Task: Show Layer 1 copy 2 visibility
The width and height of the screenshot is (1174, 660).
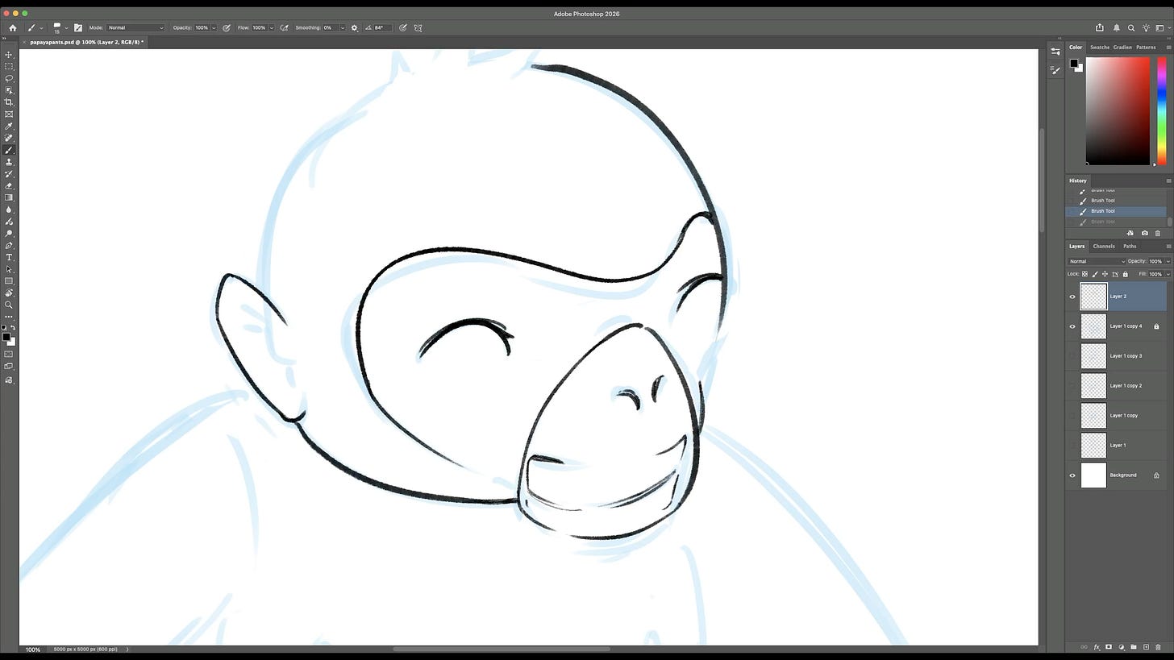Action: (x=1072, y=386)
